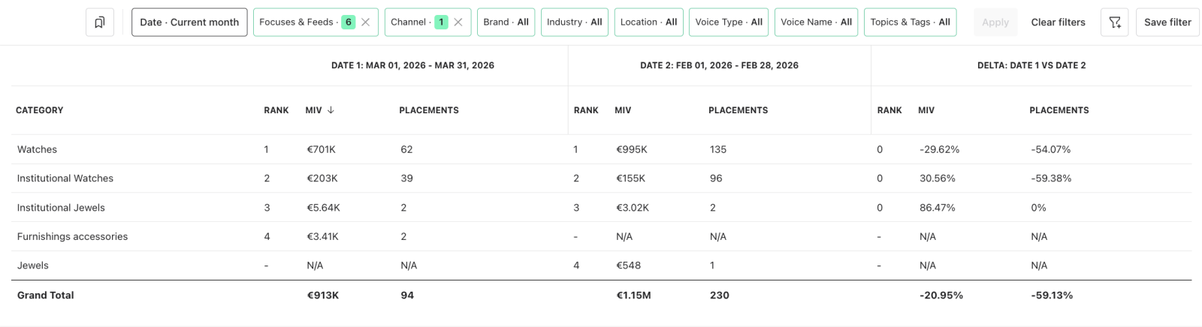Open the saved filters bookmark icon
Image resolution: width=1202 pixels, height=327 pixels.
[x=99, y=22]
